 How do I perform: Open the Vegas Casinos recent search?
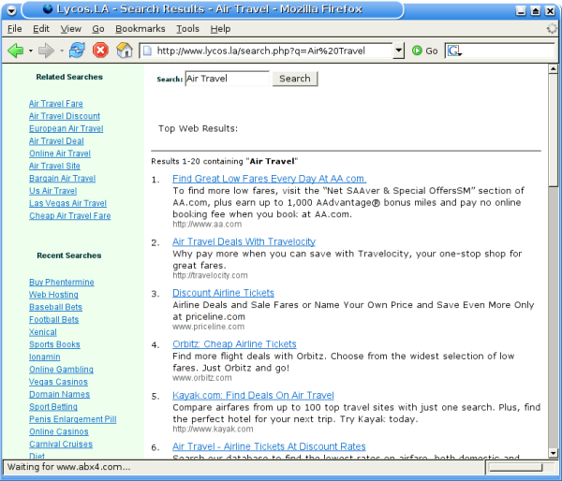pyautogui.click(x=58, y=382)
